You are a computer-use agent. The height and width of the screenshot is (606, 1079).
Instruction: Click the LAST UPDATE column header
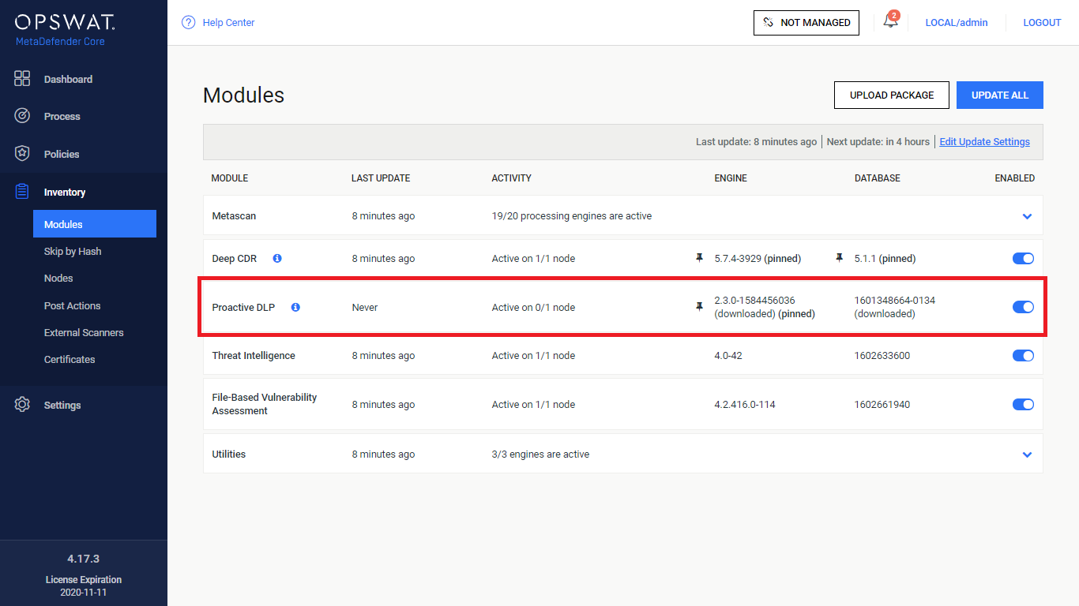[x=381, y=178]
